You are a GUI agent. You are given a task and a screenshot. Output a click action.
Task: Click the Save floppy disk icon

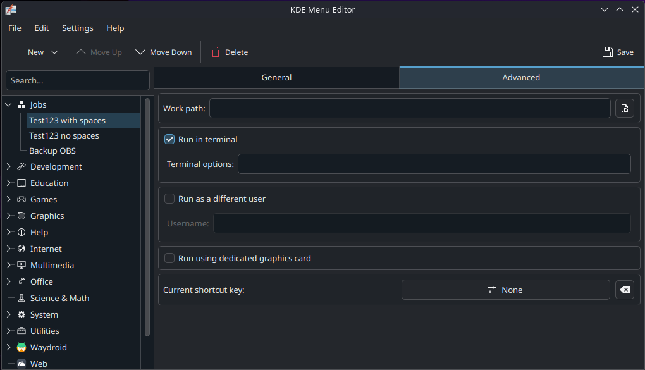[x=608, y=52]
